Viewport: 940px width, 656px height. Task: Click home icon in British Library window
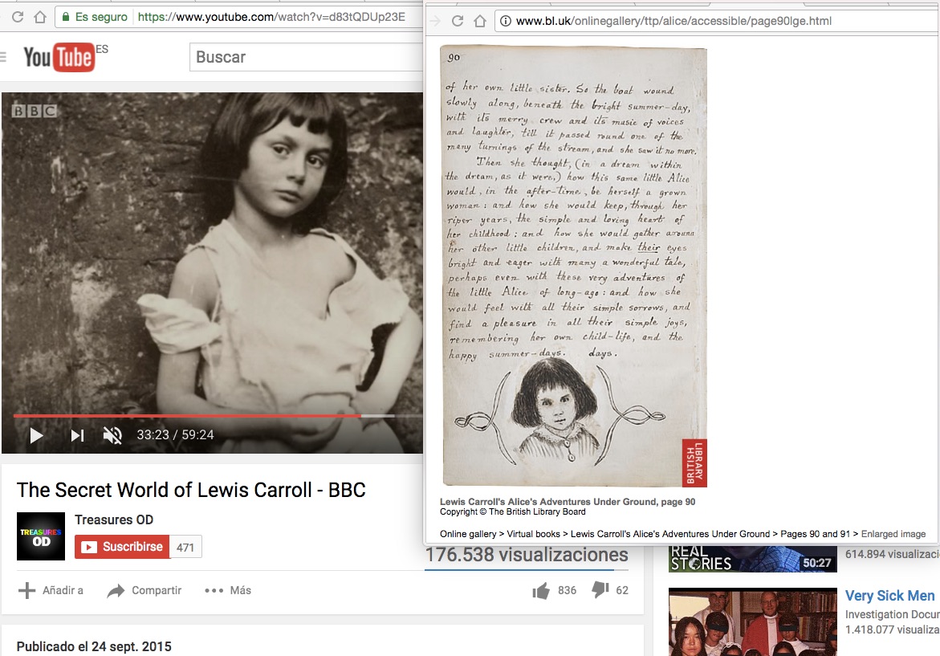point(479,21)
